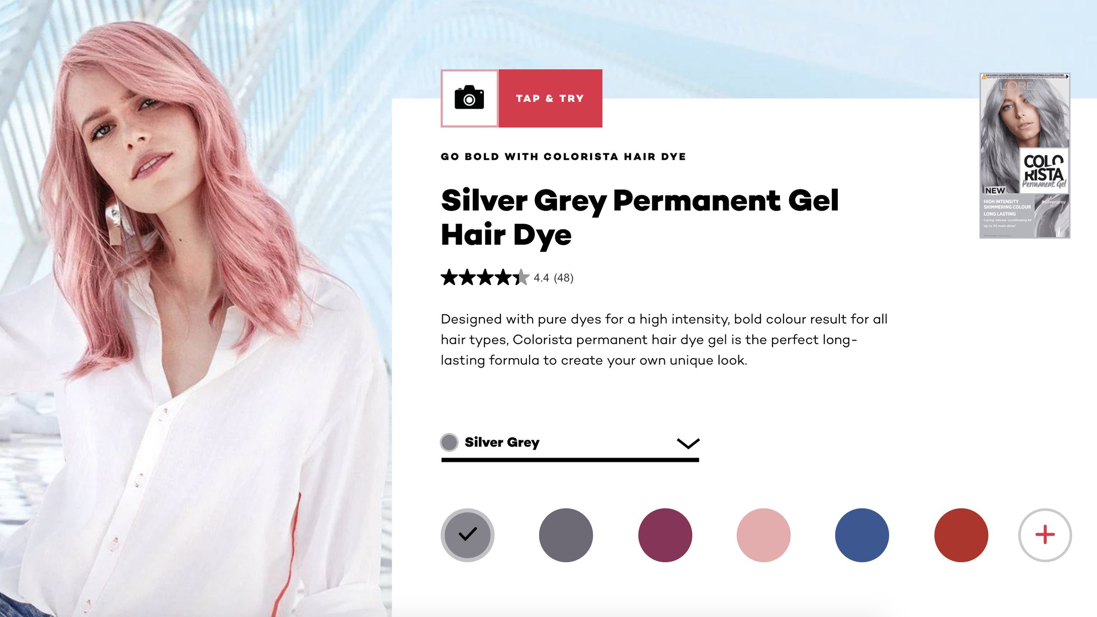Choose the burgundy purple colour swatch
The width and height of the screenshot is (1097, 617).
665,535
